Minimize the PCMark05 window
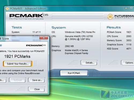 pos(126,8)
